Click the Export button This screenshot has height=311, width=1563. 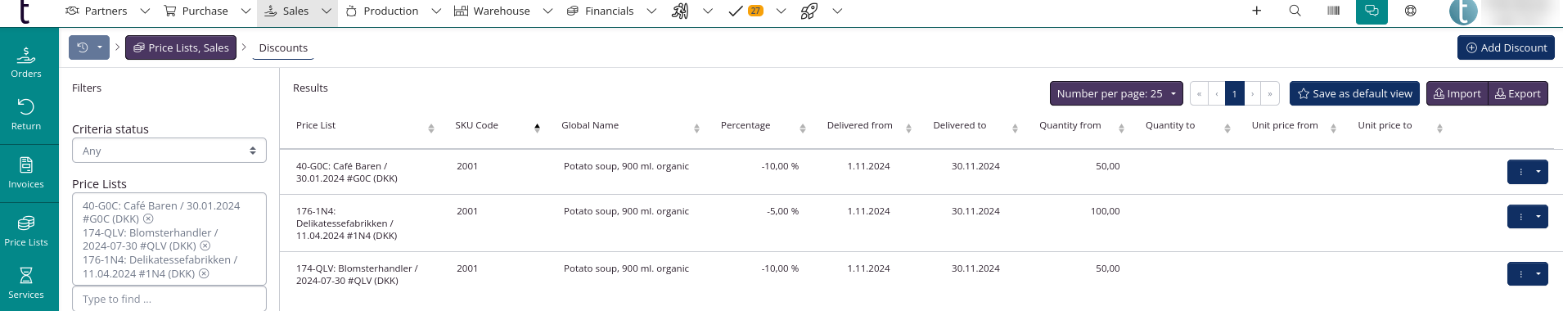(1518, 93)
